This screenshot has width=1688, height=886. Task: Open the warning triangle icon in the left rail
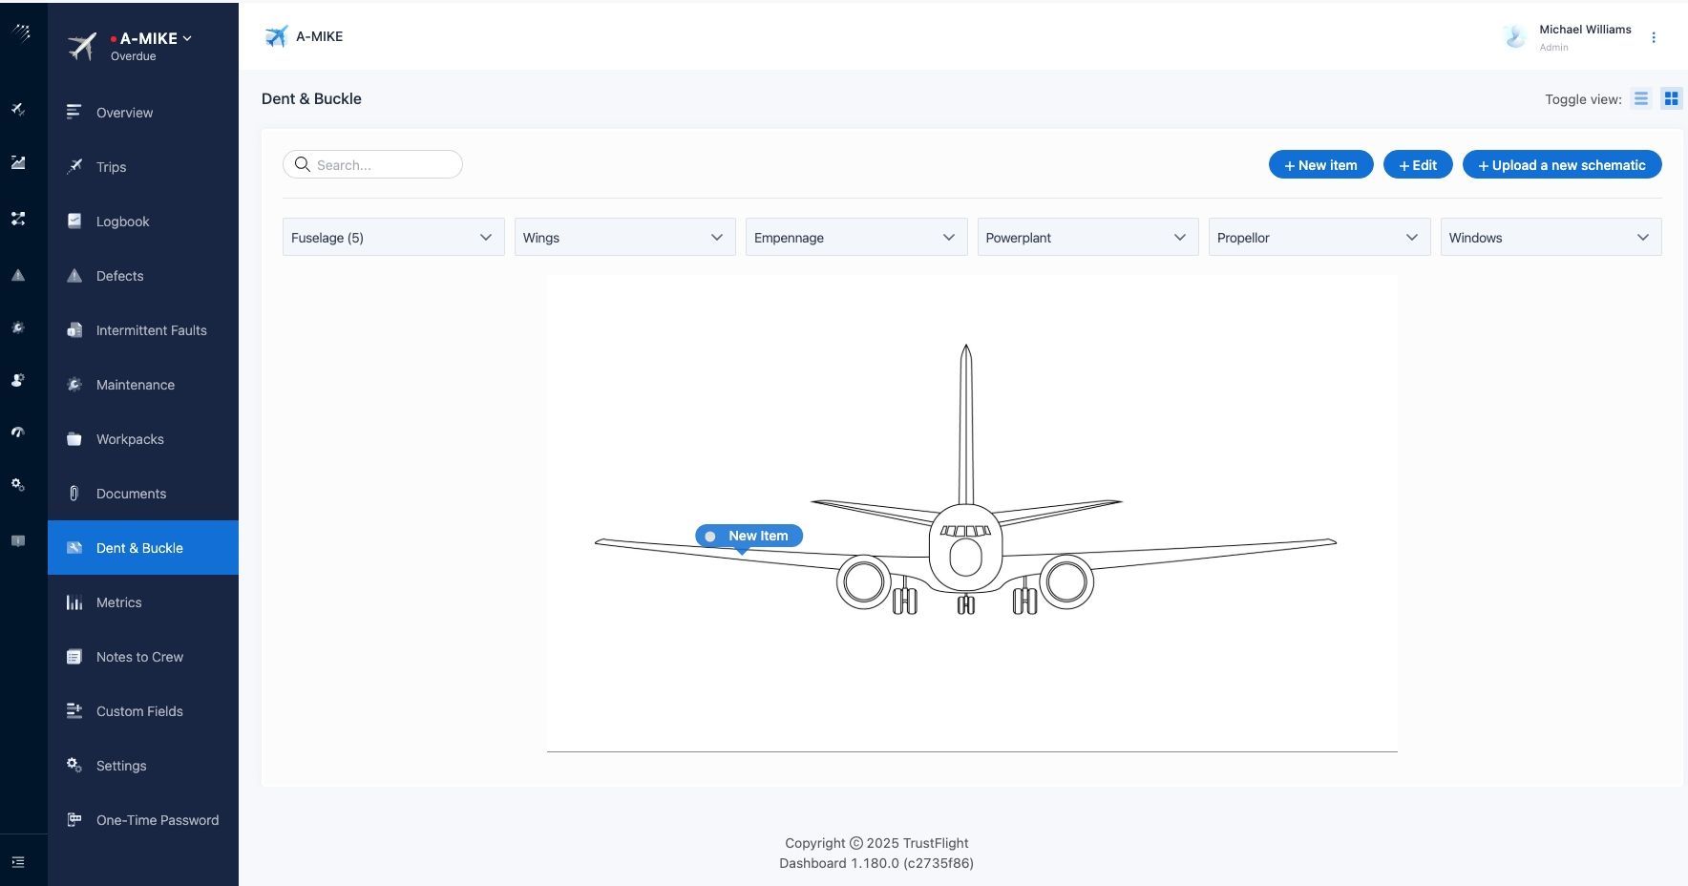(18, 275)
